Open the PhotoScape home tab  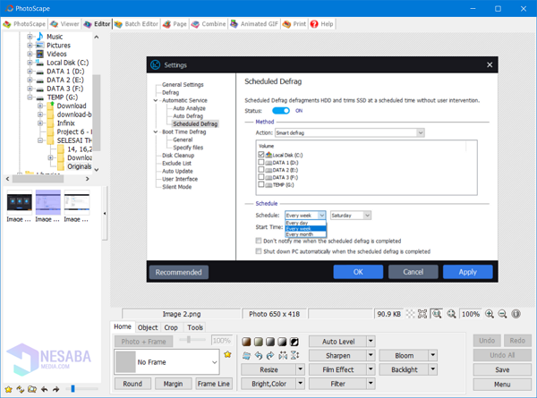click(x=24, y=24)
